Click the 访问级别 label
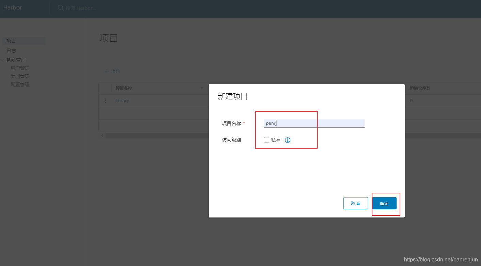Viewport: 481px width, 266px height. pyautogui.click(x=231, y=140)
